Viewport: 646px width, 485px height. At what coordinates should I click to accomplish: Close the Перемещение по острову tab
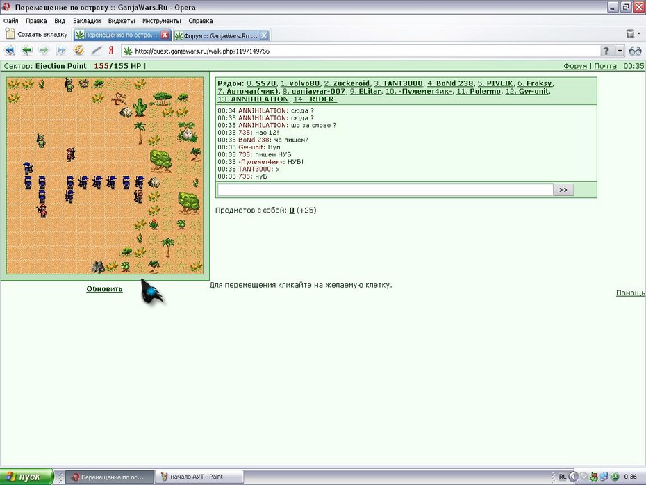(165, 35)
